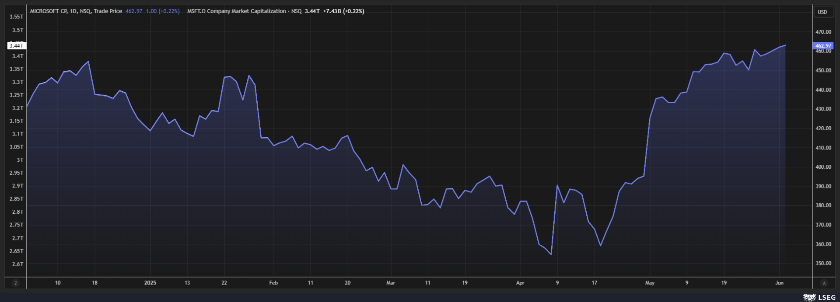Screen dimensions: 840x302
Task: Click the LSEG logo
Action: coord(819,297)
